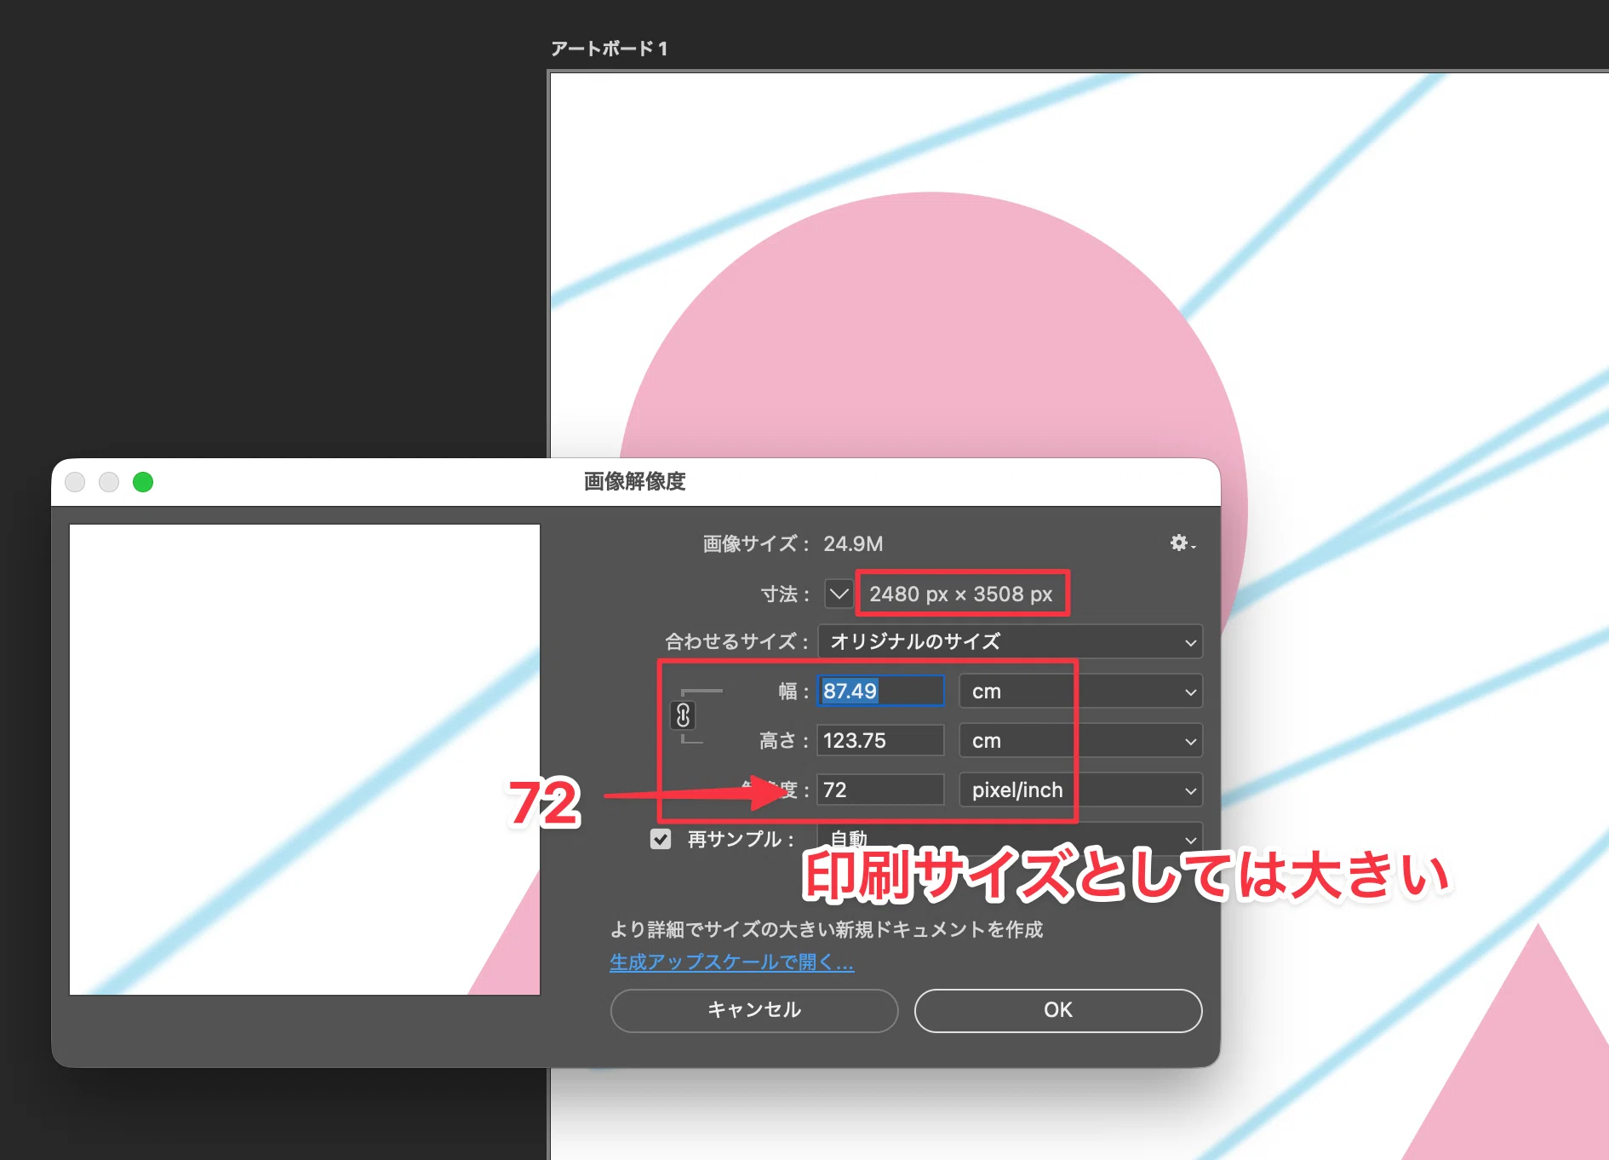This screenshot has width=1609, height=1160.
Task: Select the アートボード 1 artboard label
Action: point(609,49)
